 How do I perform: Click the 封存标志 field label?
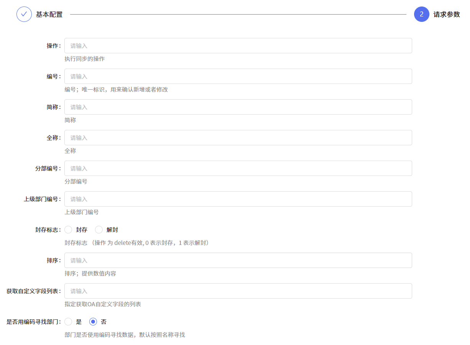pos(48,230)
